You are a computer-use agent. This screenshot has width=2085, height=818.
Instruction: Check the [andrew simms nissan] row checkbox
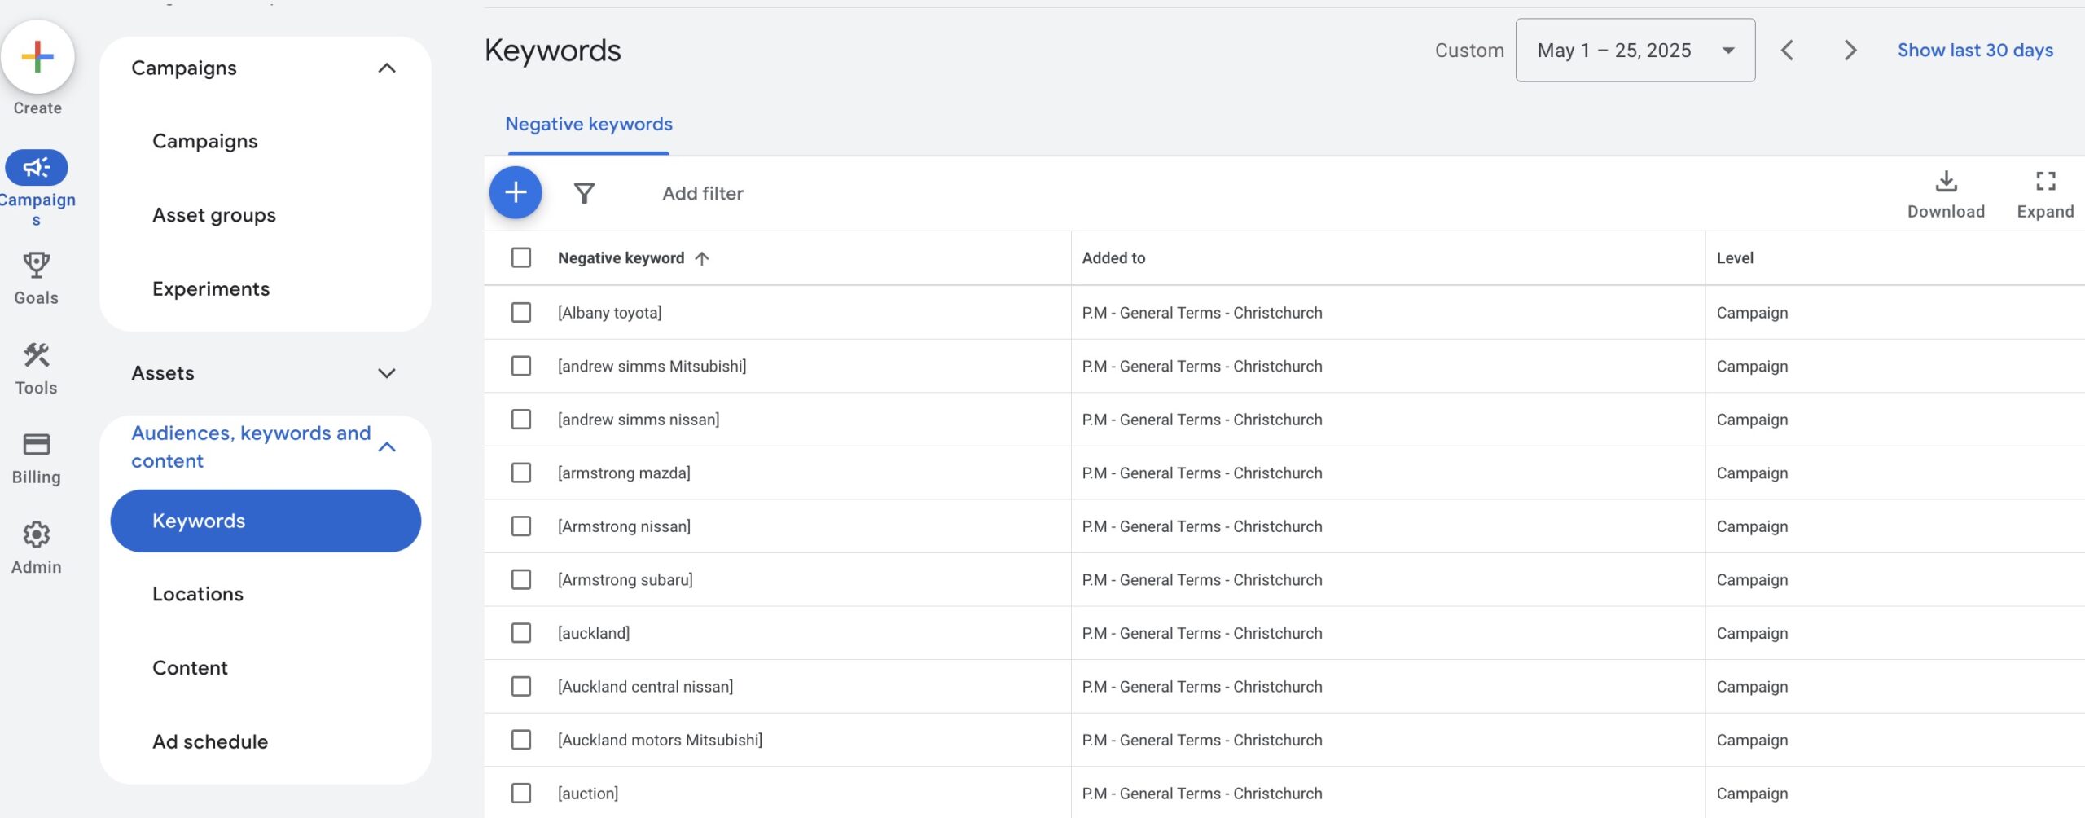point(521,420)
